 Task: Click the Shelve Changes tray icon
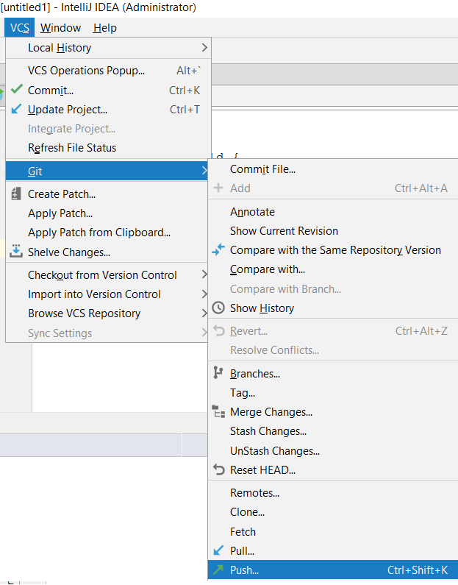pos(16,252)
